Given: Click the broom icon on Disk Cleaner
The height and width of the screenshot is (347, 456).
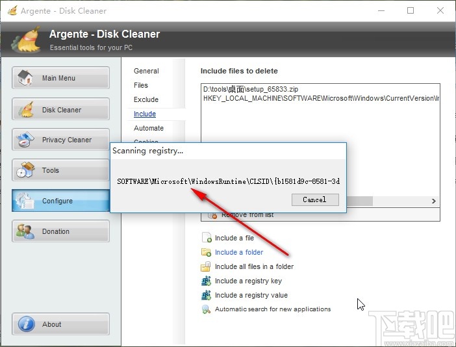Looking at the screenshot, I should click(25, 110).
